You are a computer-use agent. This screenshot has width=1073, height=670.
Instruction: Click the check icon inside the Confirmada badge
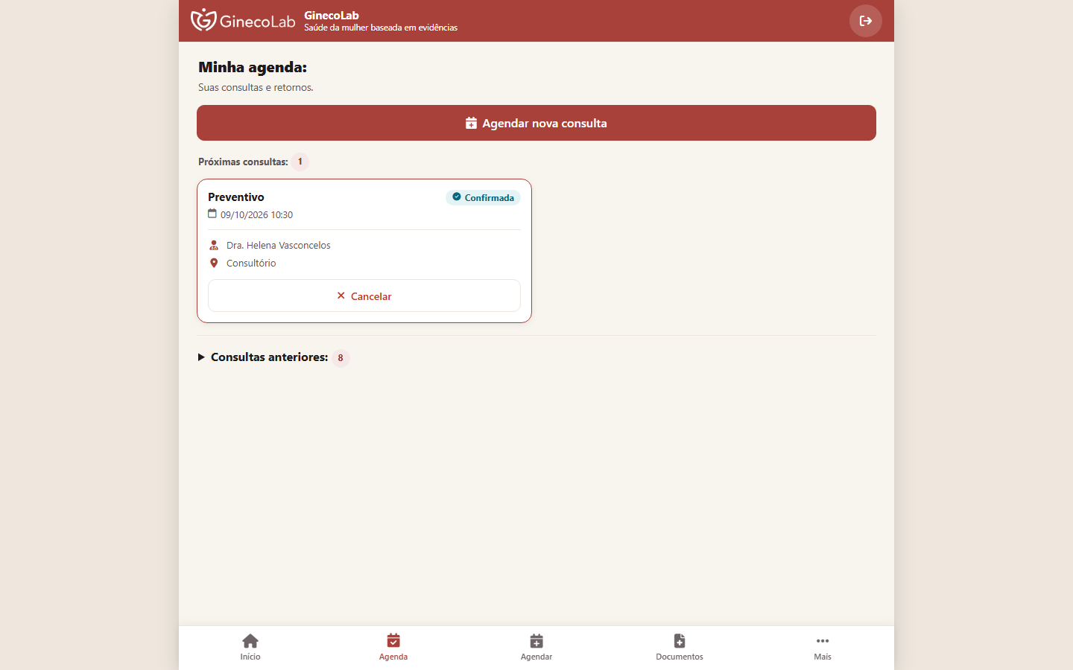[x=457, y=197]
